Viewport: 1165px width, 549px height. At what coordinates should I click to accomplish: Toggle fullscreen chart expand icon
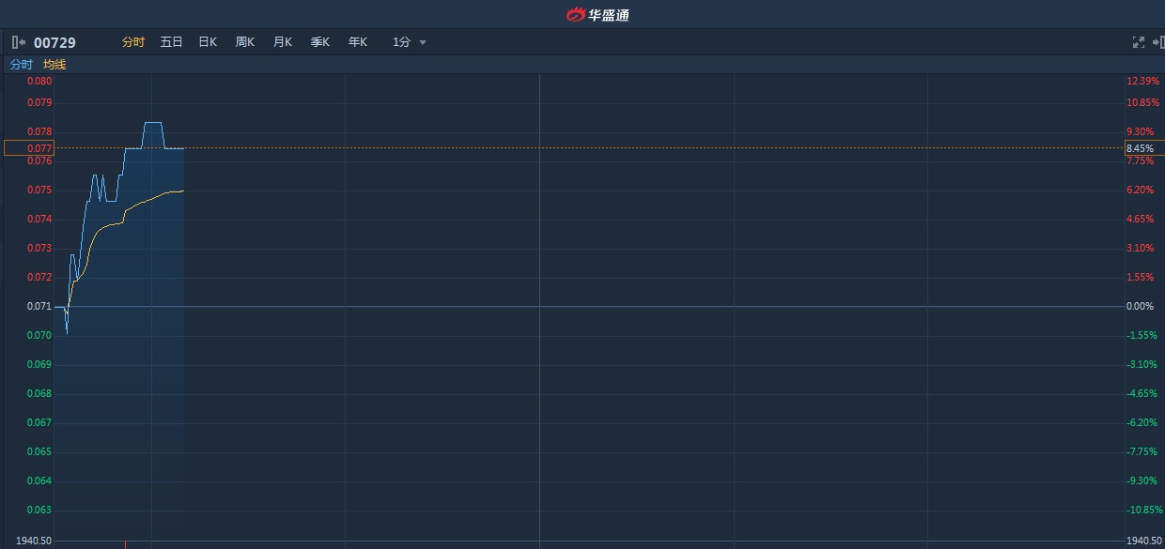click(x=1139, y=42)
